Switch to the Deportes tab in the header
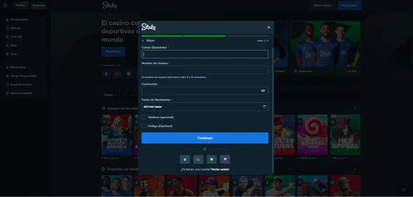Viewport: 413px width, 197px height. (x=39, y=5)
